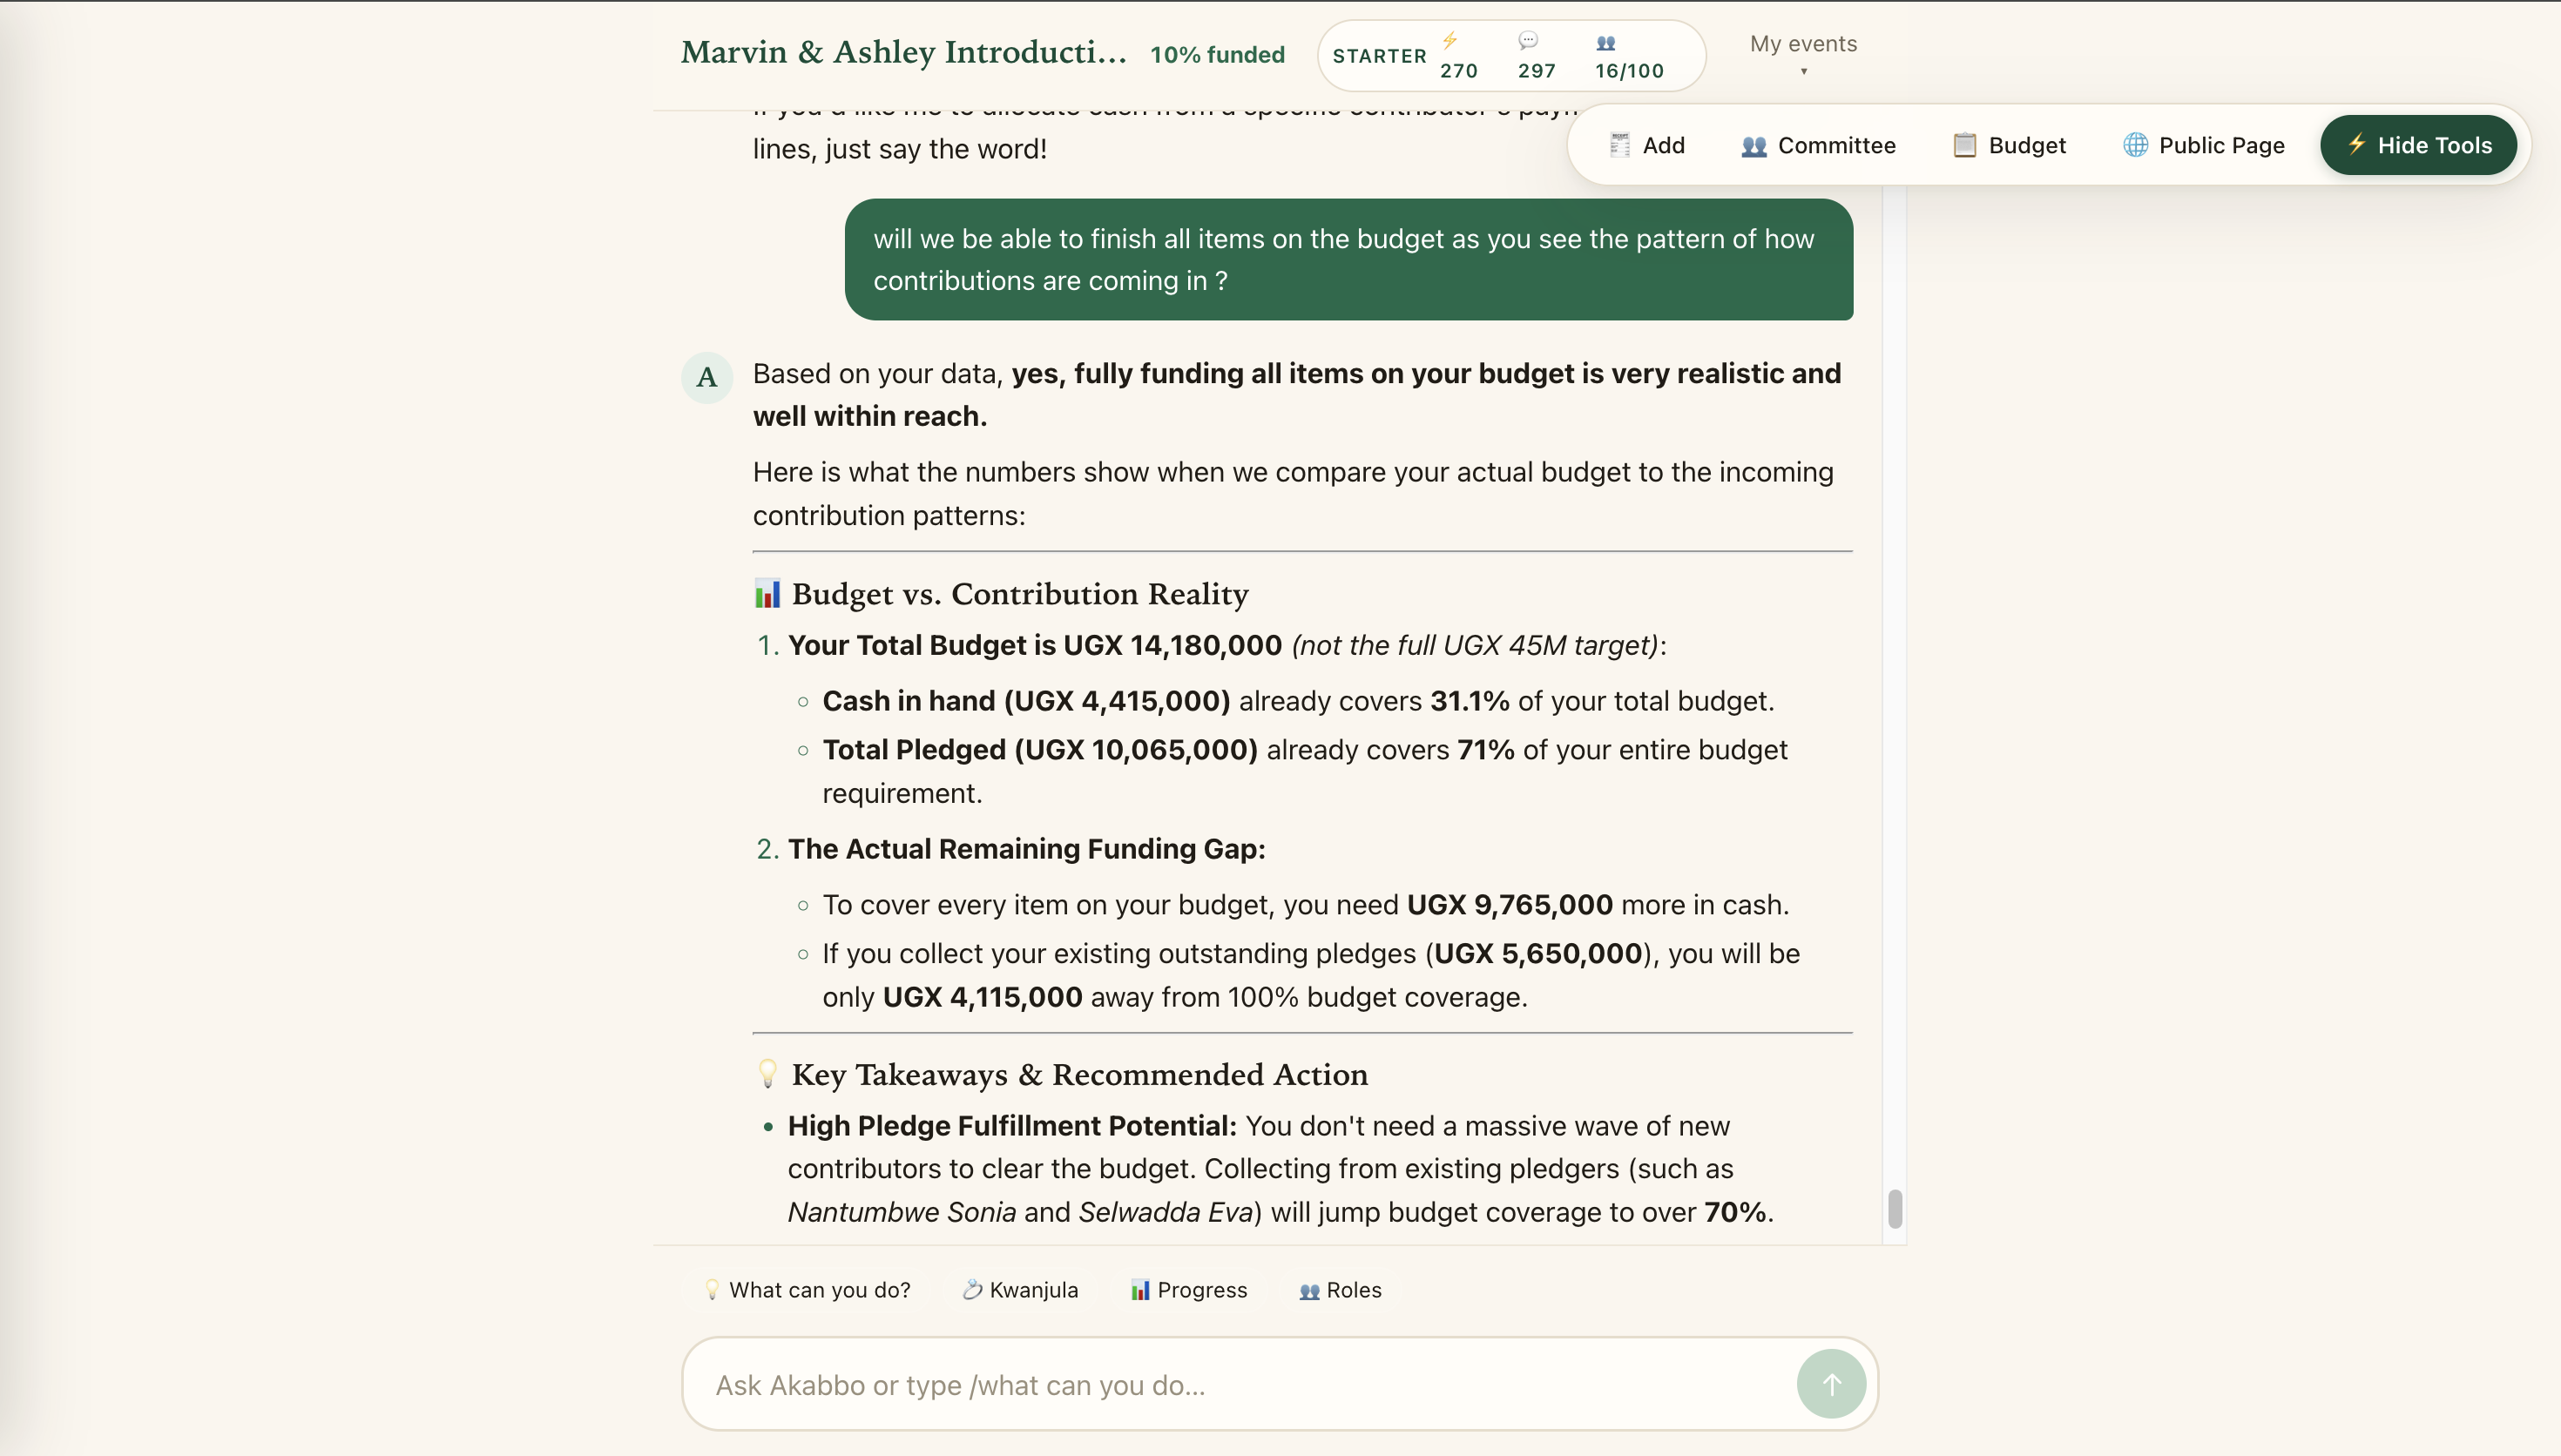2561x1456 pixels.
Task: Click the 10% funded progress label
Action: 1217,55
